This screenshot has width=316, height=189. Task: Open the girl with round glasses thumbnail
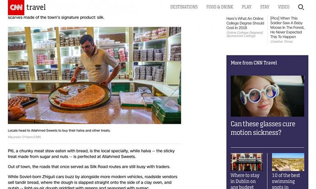[267, 96]
